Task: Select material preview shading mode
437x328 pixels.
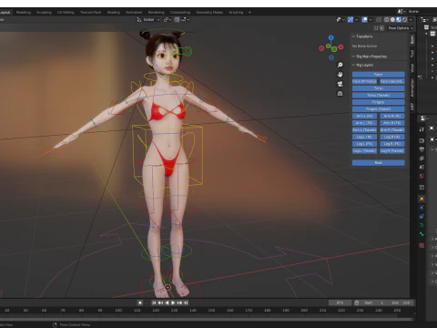Action: click(x=399, y=19)
